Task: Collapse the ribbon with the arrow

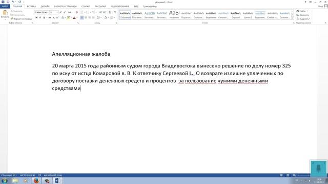Action: pyautogui.click(x=325, y=22)
